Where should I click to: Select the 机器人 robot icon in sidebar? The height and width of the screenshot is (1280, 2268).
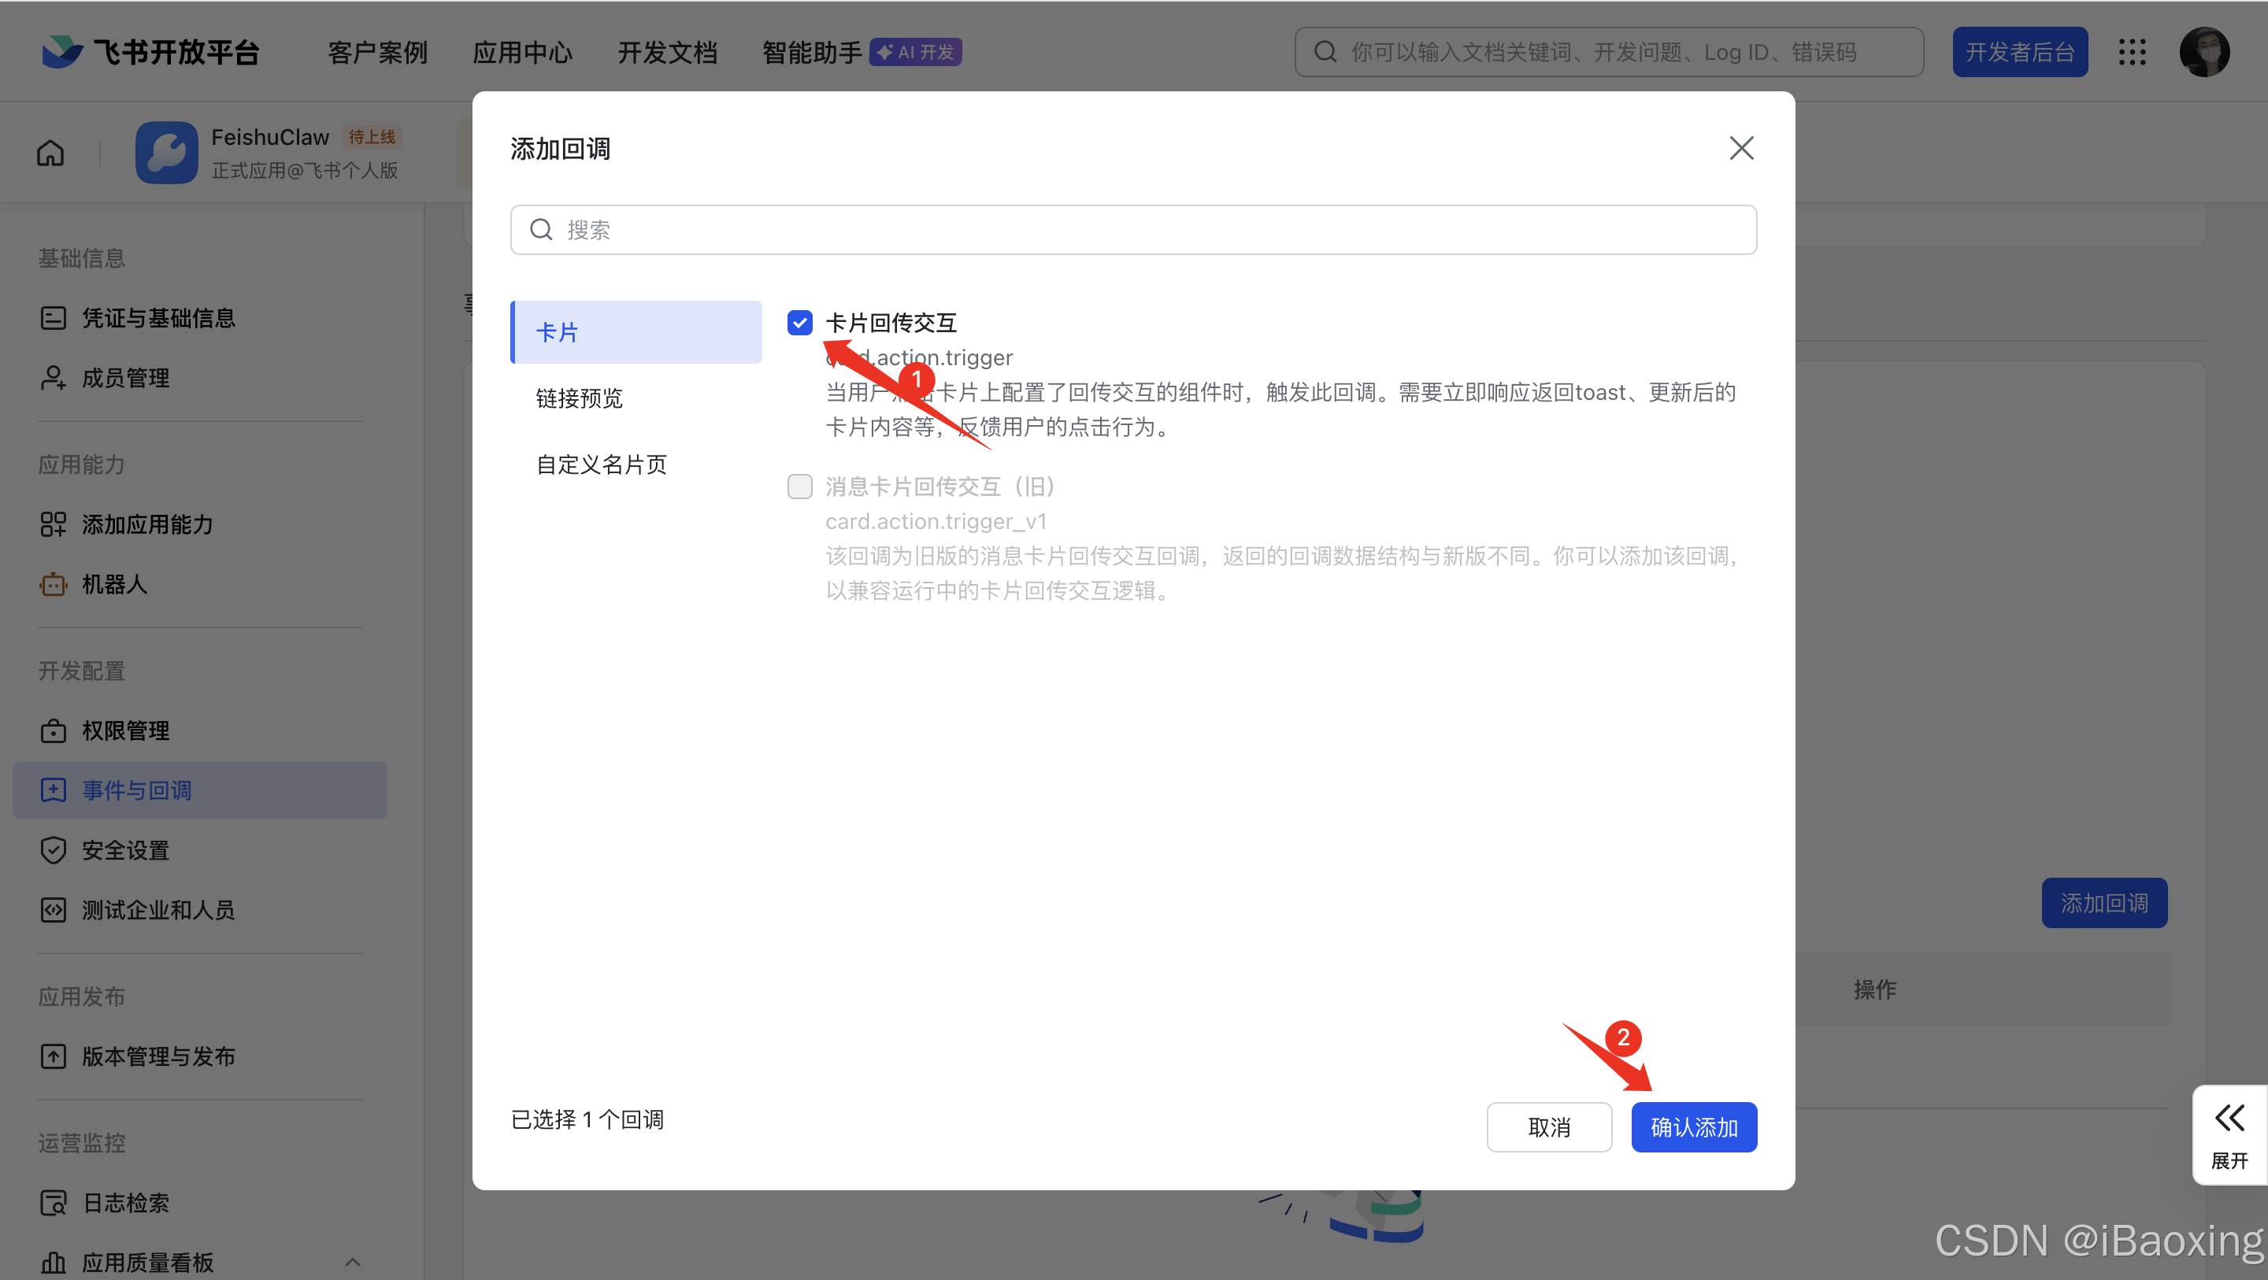53,585
